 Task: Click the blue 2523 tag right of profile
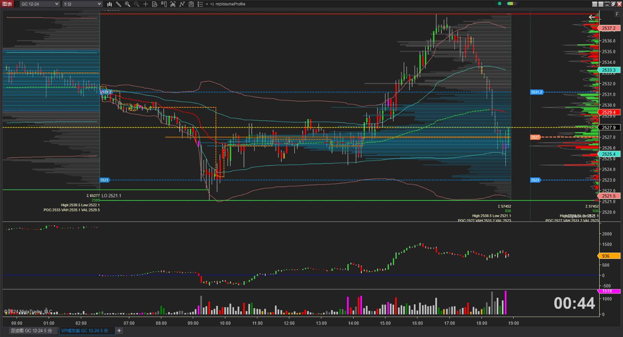coord(535,180)
